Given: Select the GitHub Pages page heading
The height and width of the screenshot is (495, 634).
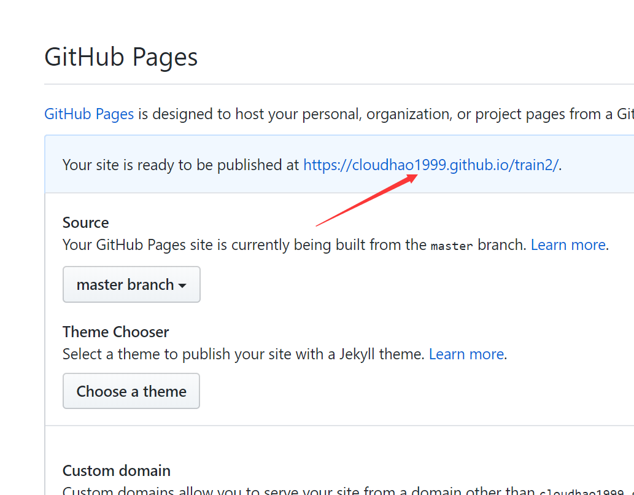Looking at the screenshot, I should click(x=121, y=57).
